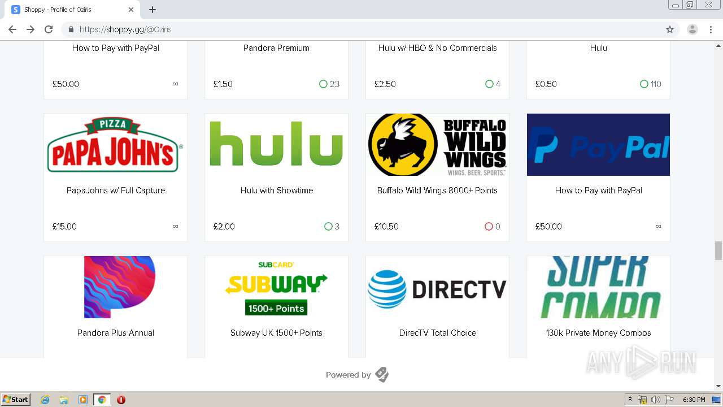
Task: Open Windows Media Player from the taskbar
Action: point(83,400)
